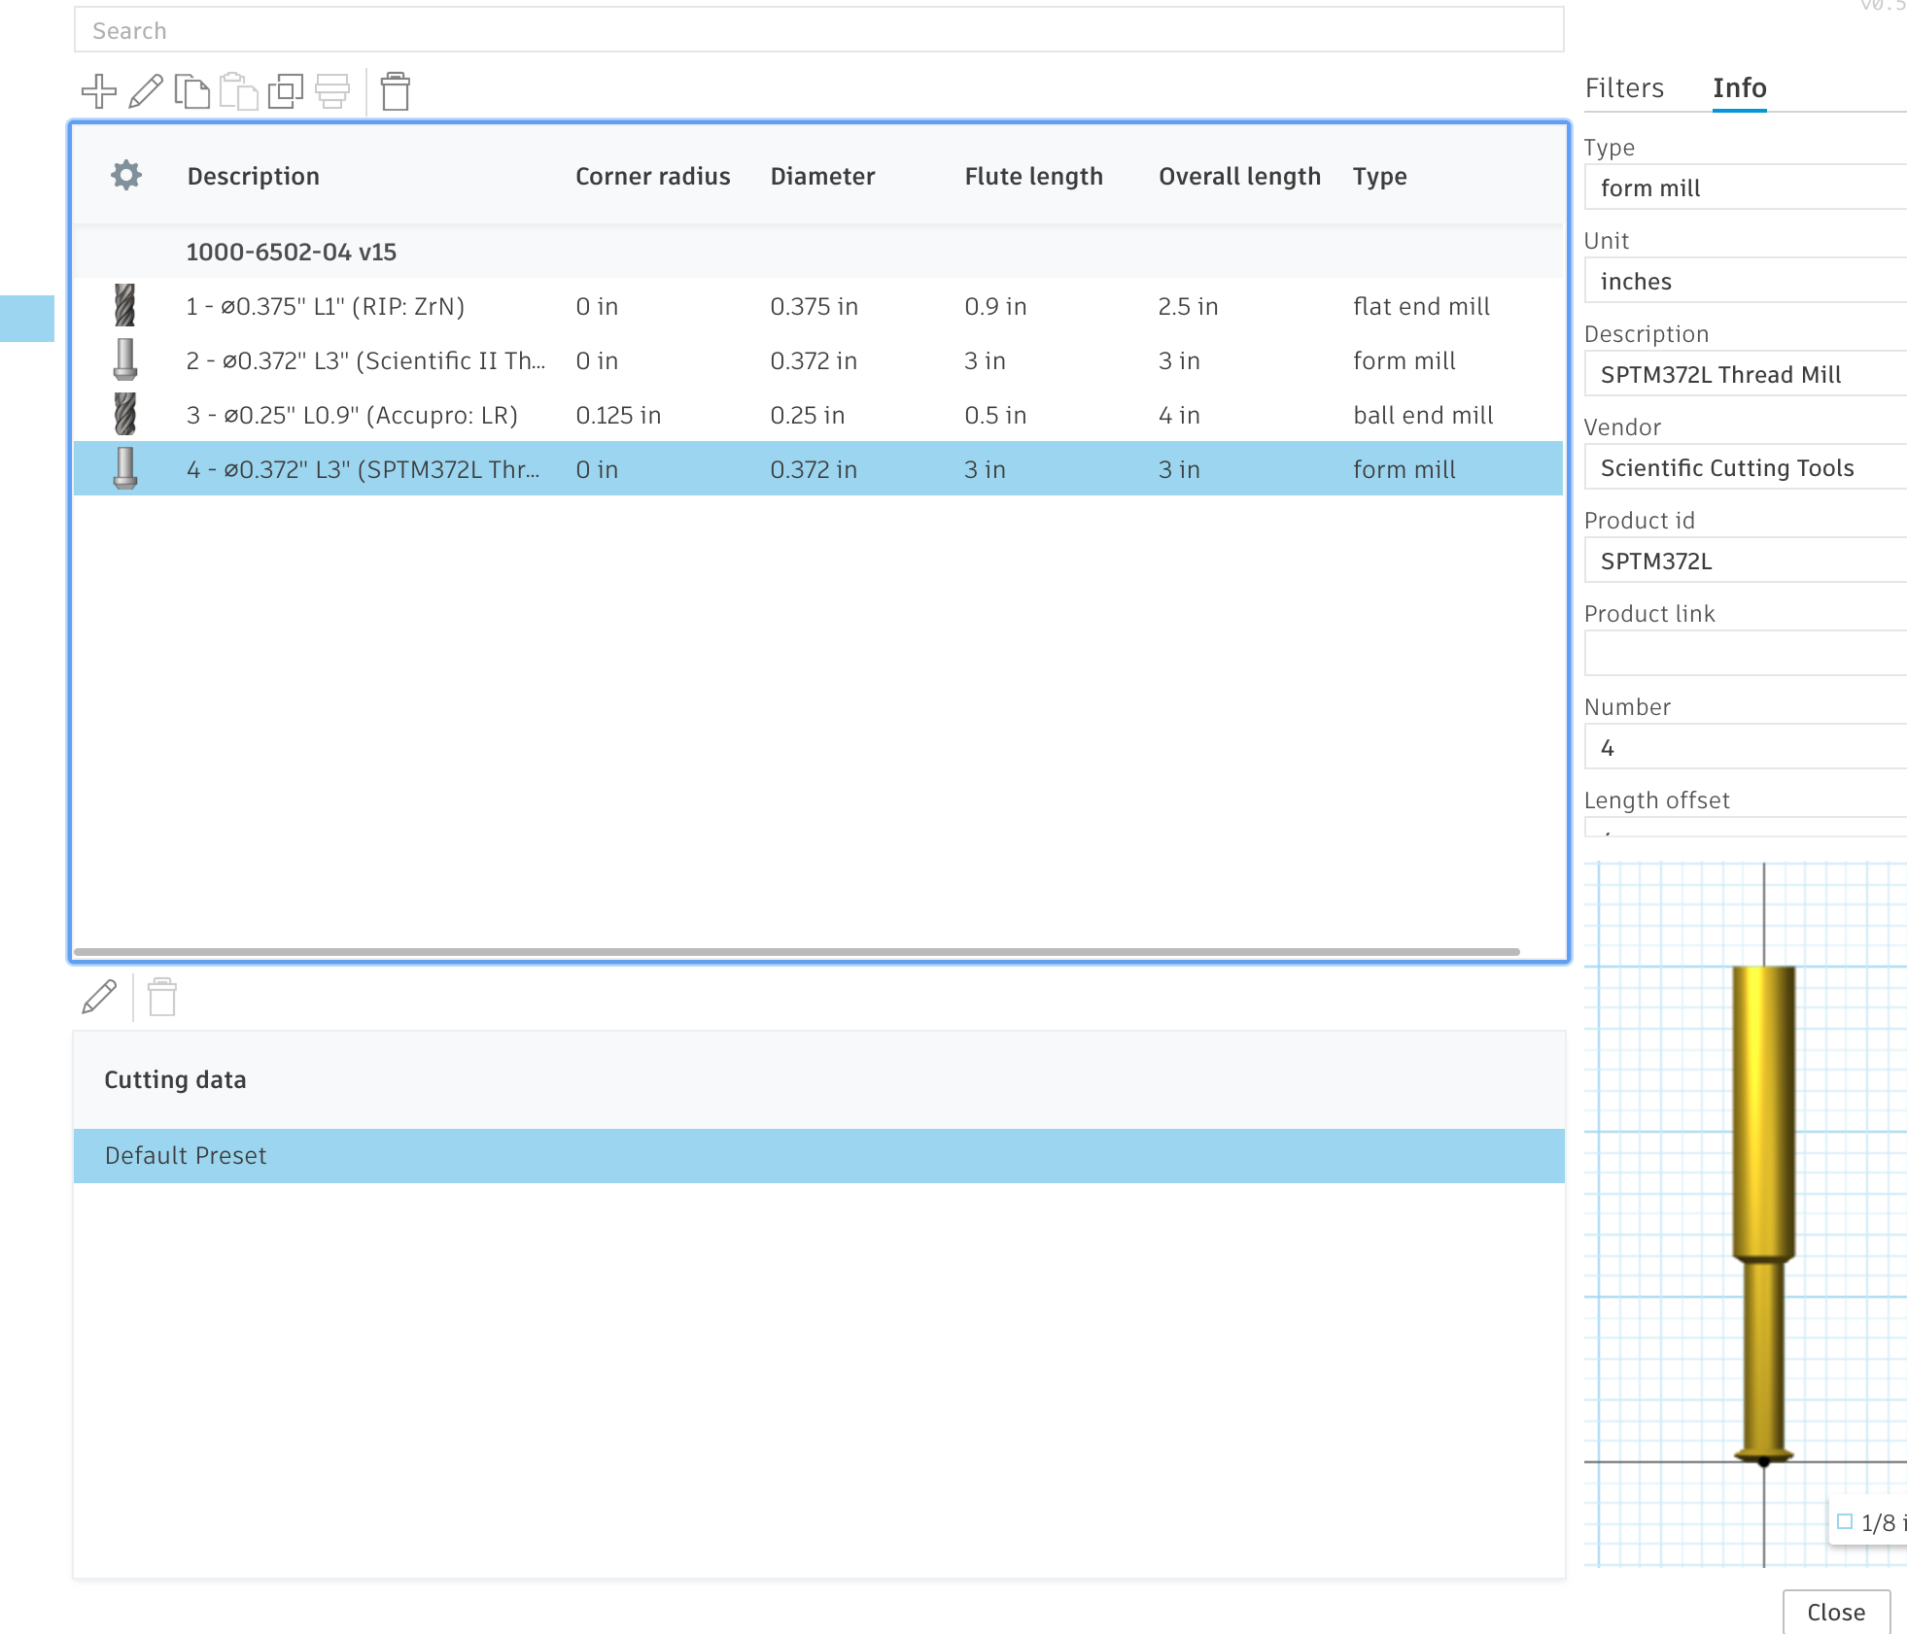Open the column settings gear icon
This screenshot has width=1907, height=1634.
(x=126, y=176)
